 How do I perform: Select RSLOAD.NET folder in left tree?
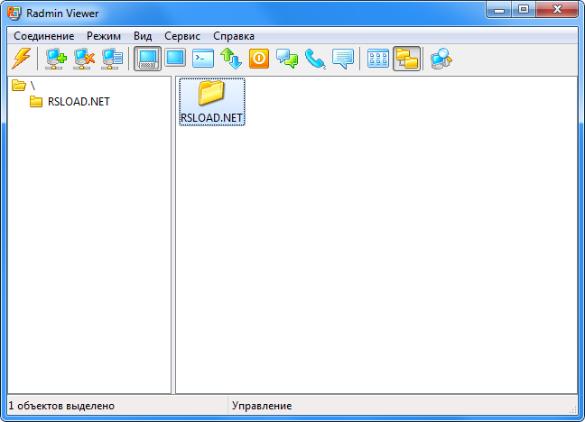click(70, 101)
